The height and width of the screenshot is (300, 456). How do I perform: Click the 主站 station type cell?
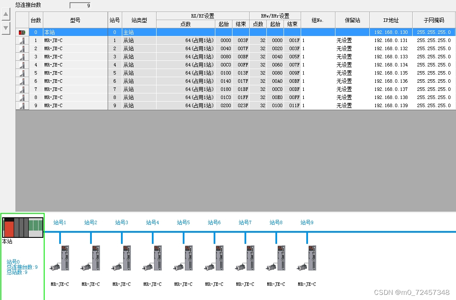(139, 32)
